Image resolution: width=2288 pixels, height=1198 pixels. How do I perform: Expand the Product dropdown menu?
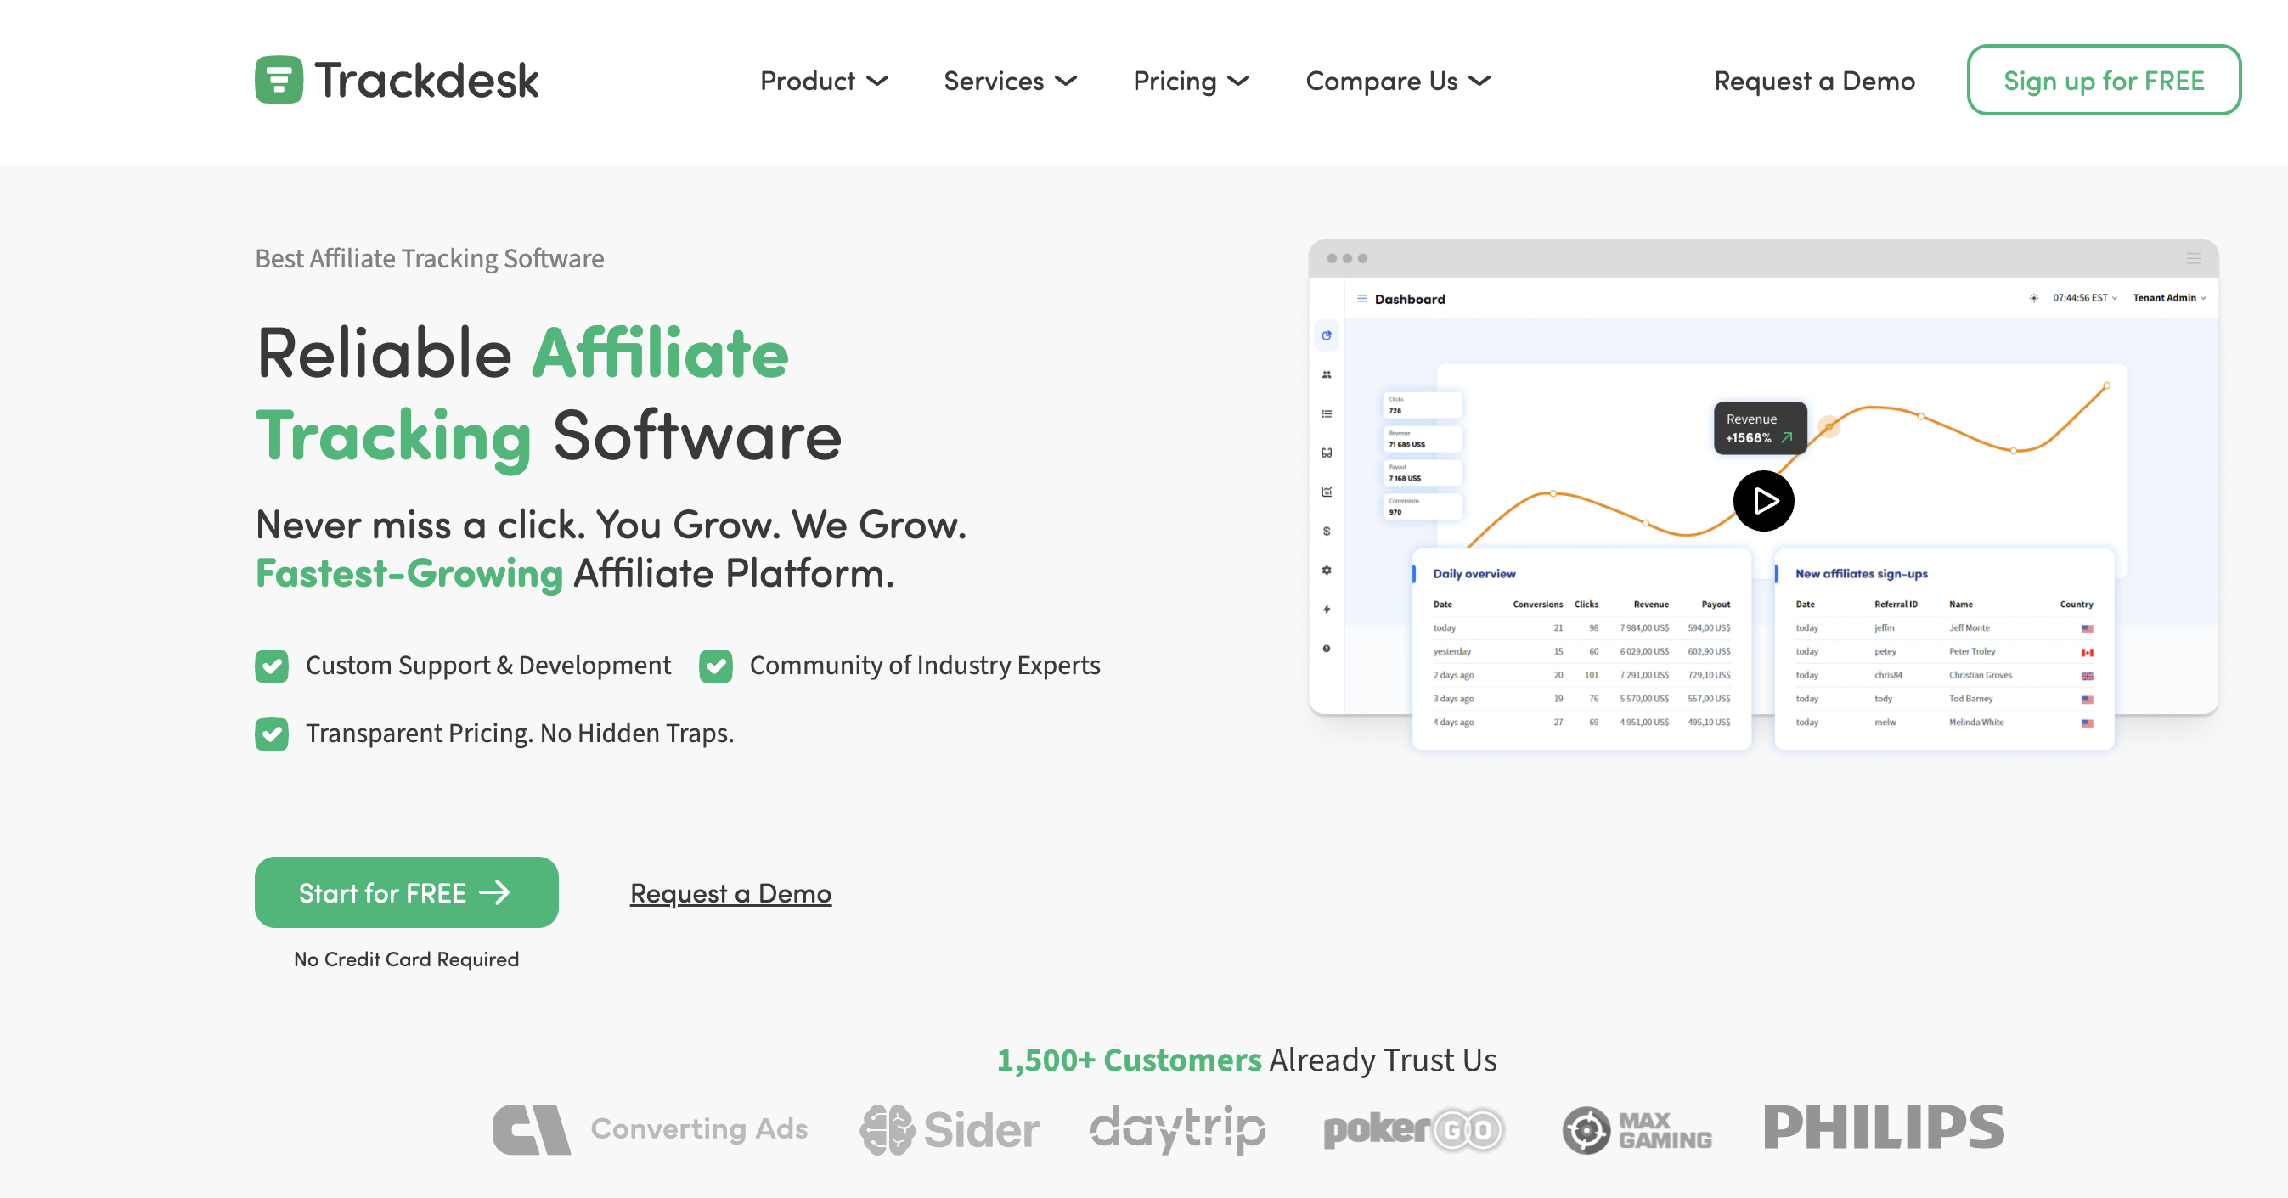823,81
